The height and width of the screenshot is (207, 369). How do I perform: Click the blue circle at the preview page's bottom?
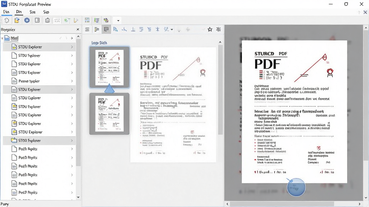point(296,187)
